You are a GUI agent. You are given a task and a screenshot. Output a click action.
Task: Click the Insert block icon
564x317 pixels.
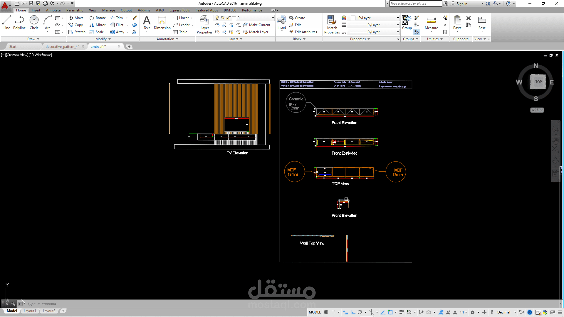[x=282, y=21]
